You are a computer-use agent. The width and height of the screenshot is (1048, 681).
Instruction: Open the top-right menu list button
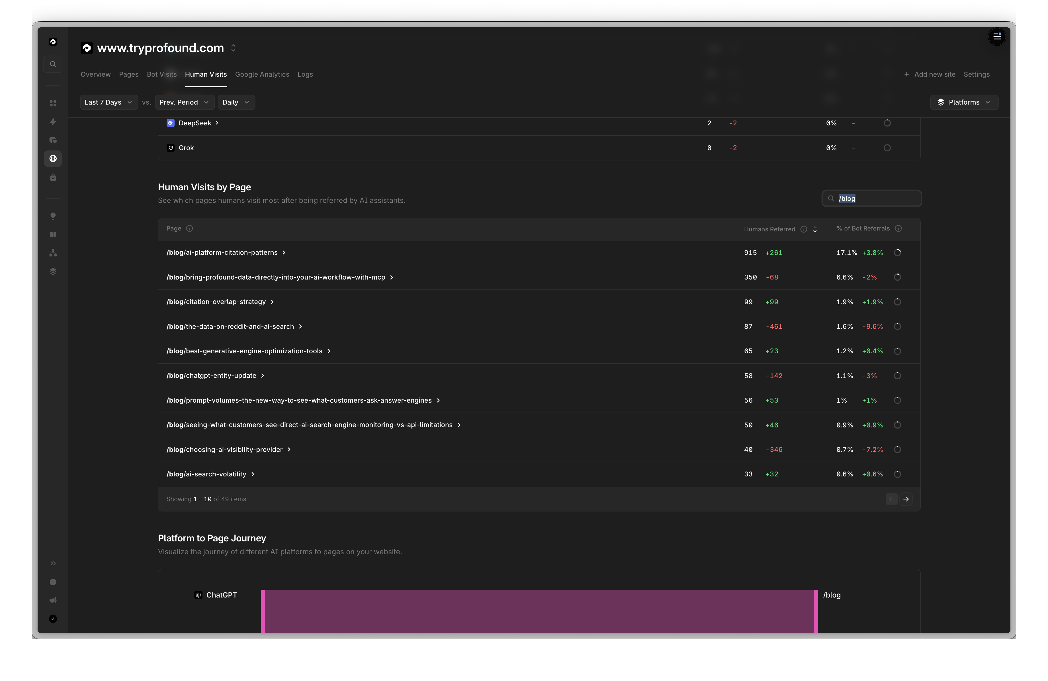click(x=997, y=36)
